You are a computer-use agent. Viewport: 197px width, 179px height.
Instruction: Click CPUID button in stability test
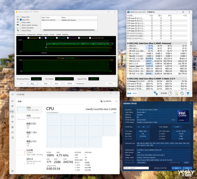click(70, 84)
